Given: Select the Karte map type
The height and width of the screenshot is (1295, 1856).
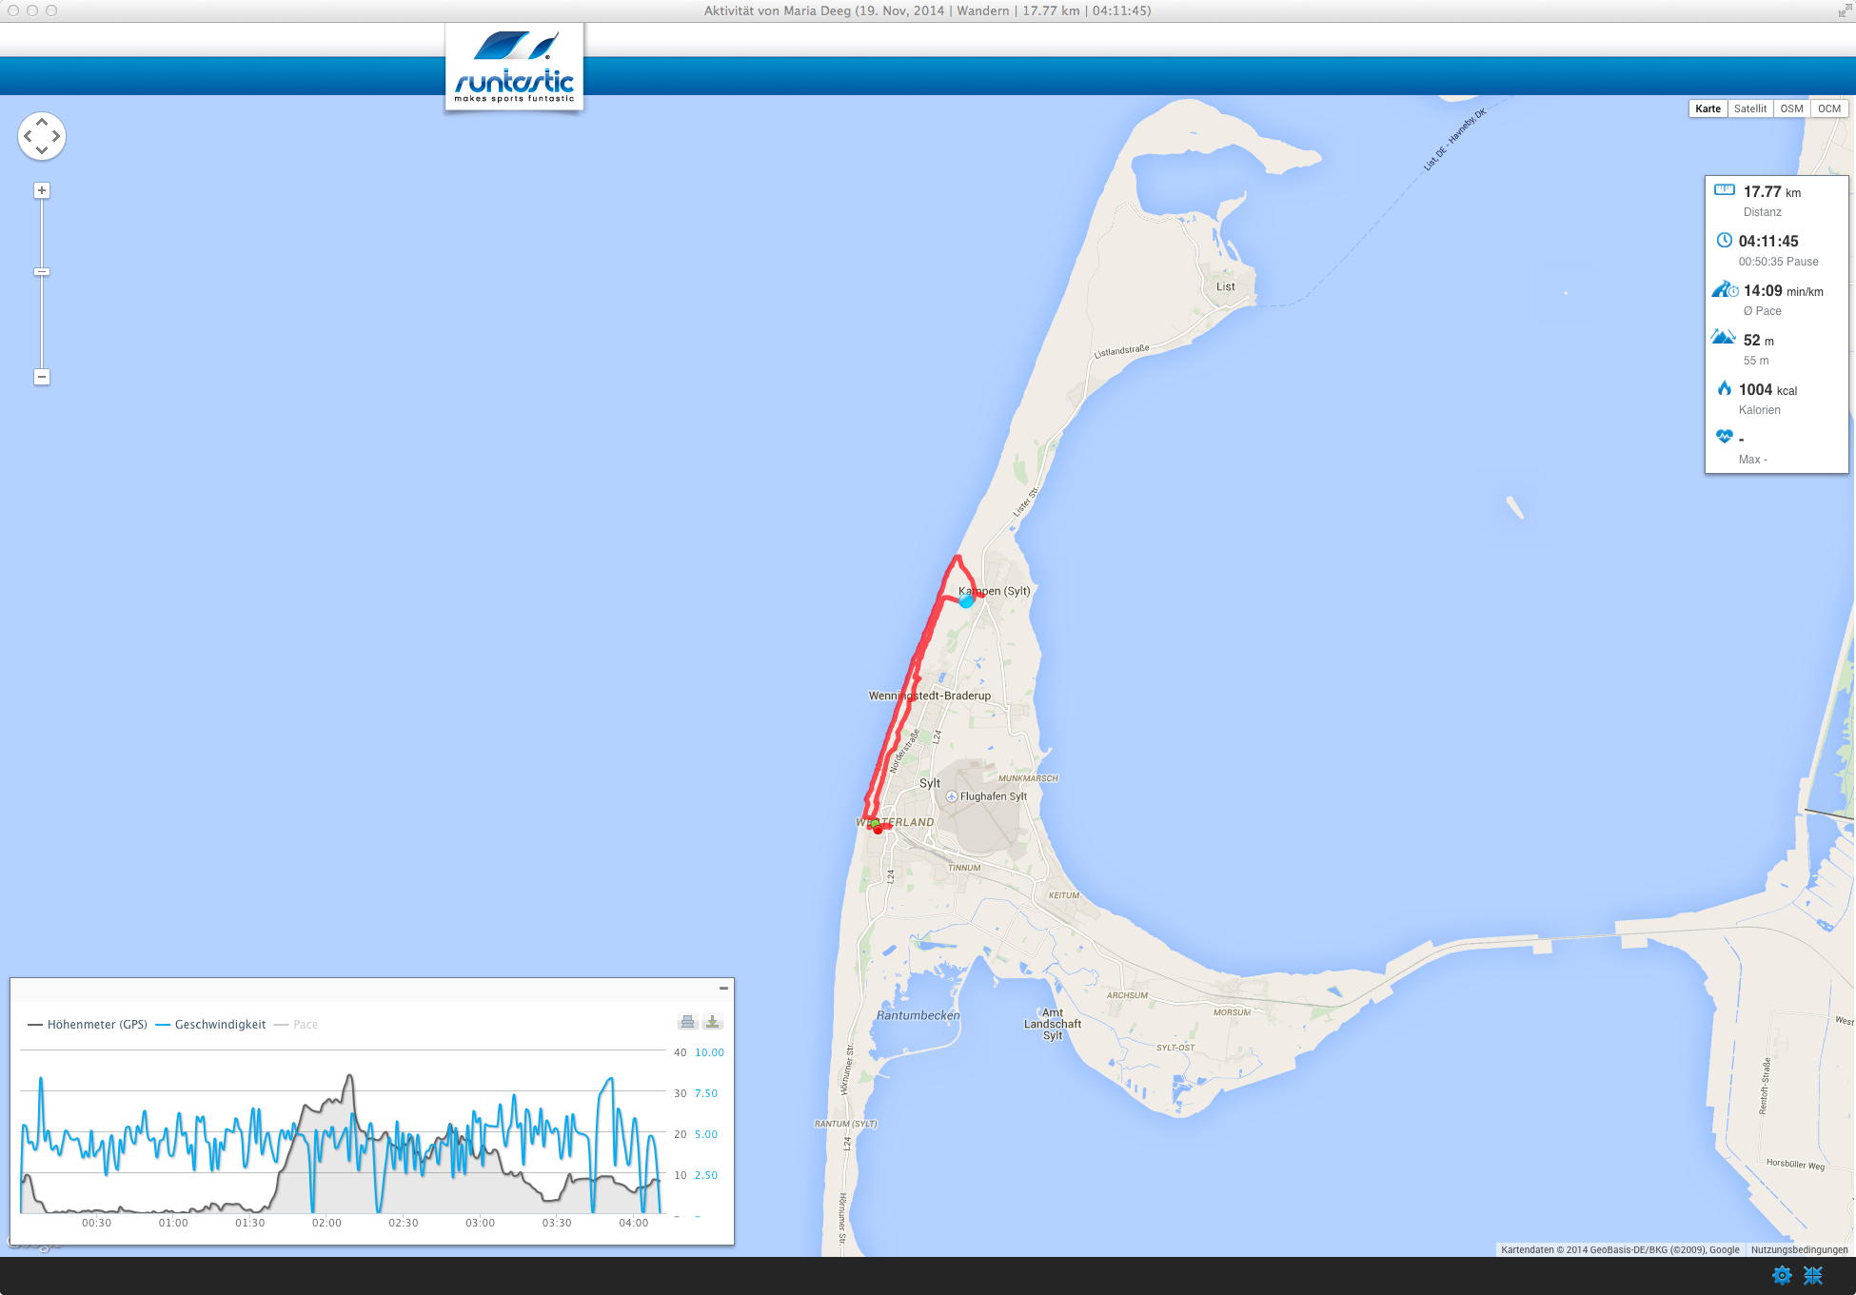Looking at the screenshot, I should [x=1708, y=108].
